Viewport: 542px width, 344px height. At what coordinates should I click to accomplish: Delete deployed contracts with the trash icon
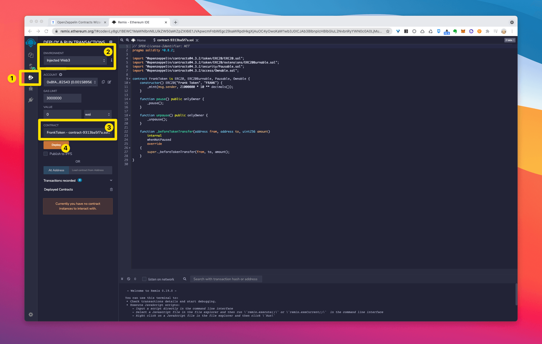pos(111,190)
